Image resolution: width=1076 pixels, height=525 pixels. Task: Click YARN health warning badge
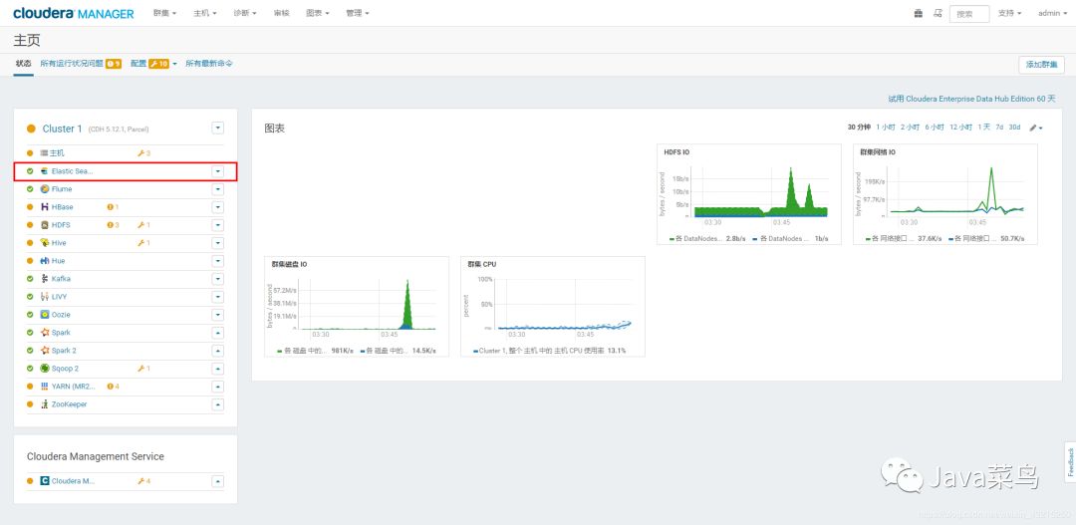point(113,387)
